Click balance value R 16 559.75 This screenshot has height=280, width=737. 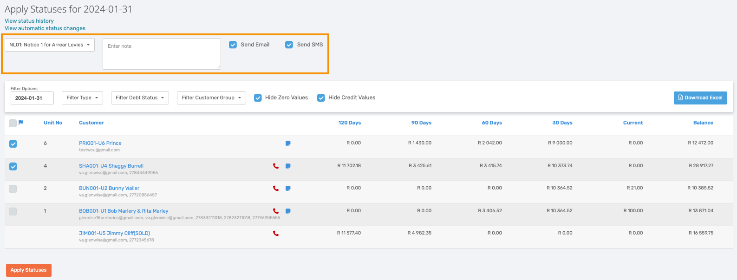click(701, 233)
